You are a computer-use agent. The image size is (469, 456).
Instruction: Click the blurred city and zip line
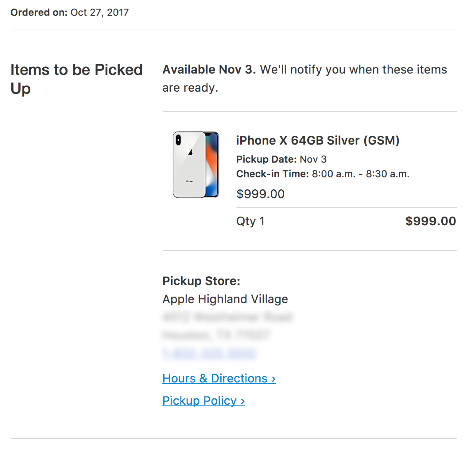pos(216,335)
